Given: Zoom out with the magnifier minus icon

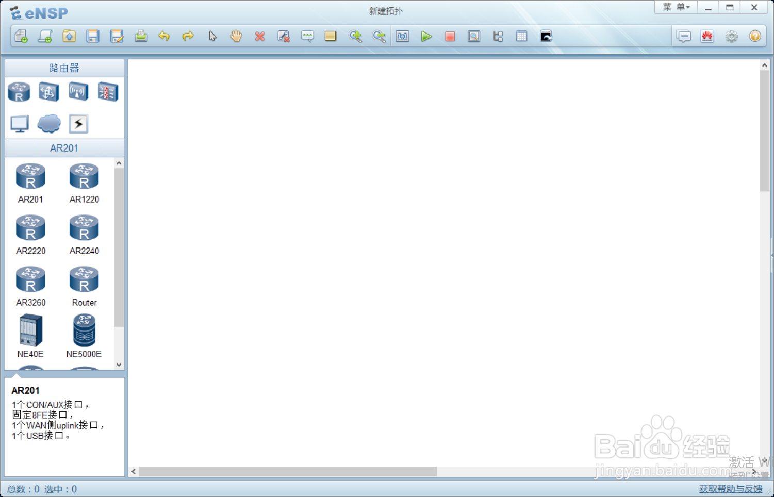Looking at the screenshot, I should tap(379, 36).
